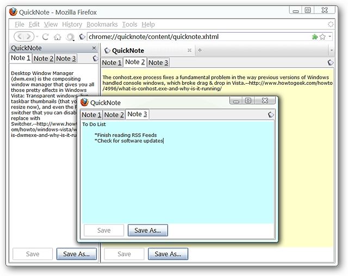Click the Desktop Window Manager note text in sidebar
The width and height of the screenshot is (348, 276).
[x=53, y=104]
